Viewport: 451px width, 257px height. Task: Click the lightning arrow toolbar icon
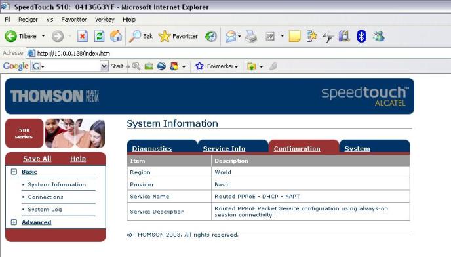(x=328, y=37)
